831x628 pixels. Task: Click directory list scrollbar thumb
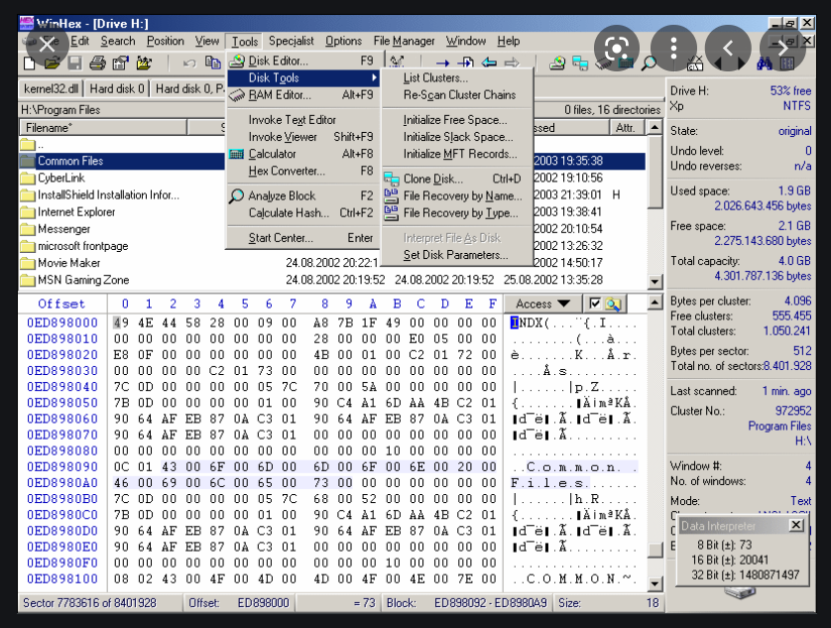pos(655,172)
